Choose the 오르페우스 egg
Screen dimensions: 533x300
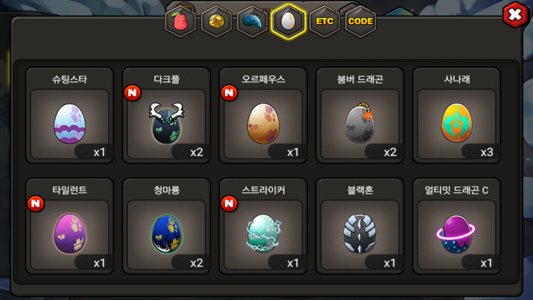(263, 115)
